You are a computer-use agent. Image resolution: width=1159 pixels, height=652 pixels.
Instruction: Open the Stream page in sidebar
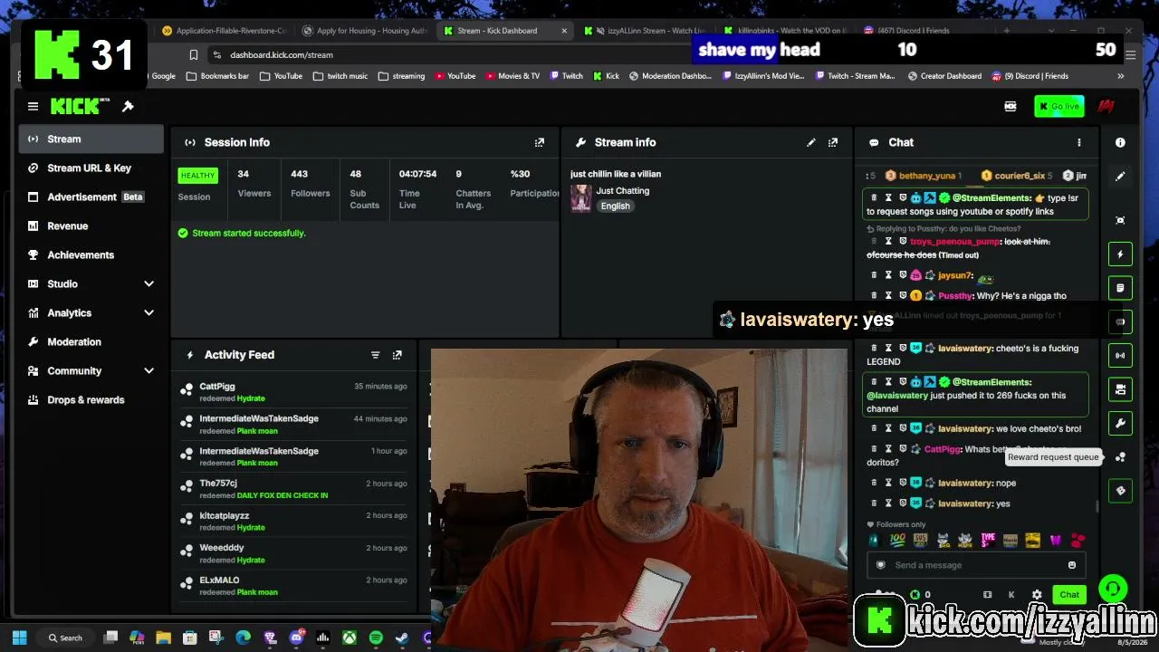point(91,139)
